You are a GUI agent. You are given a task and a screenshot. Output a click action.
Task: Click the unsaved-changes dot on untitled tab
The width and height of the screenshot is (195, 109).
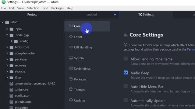click(115, 15)
